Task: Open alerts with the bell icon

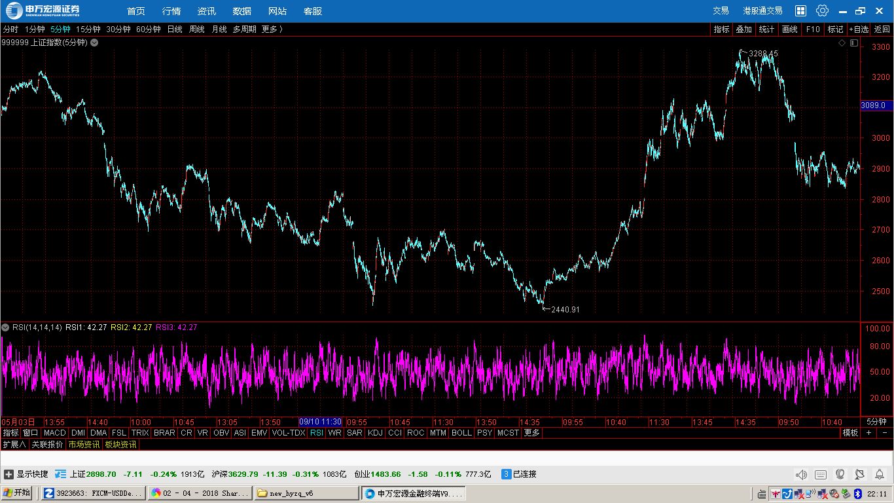Action: [x=880, y=474]
